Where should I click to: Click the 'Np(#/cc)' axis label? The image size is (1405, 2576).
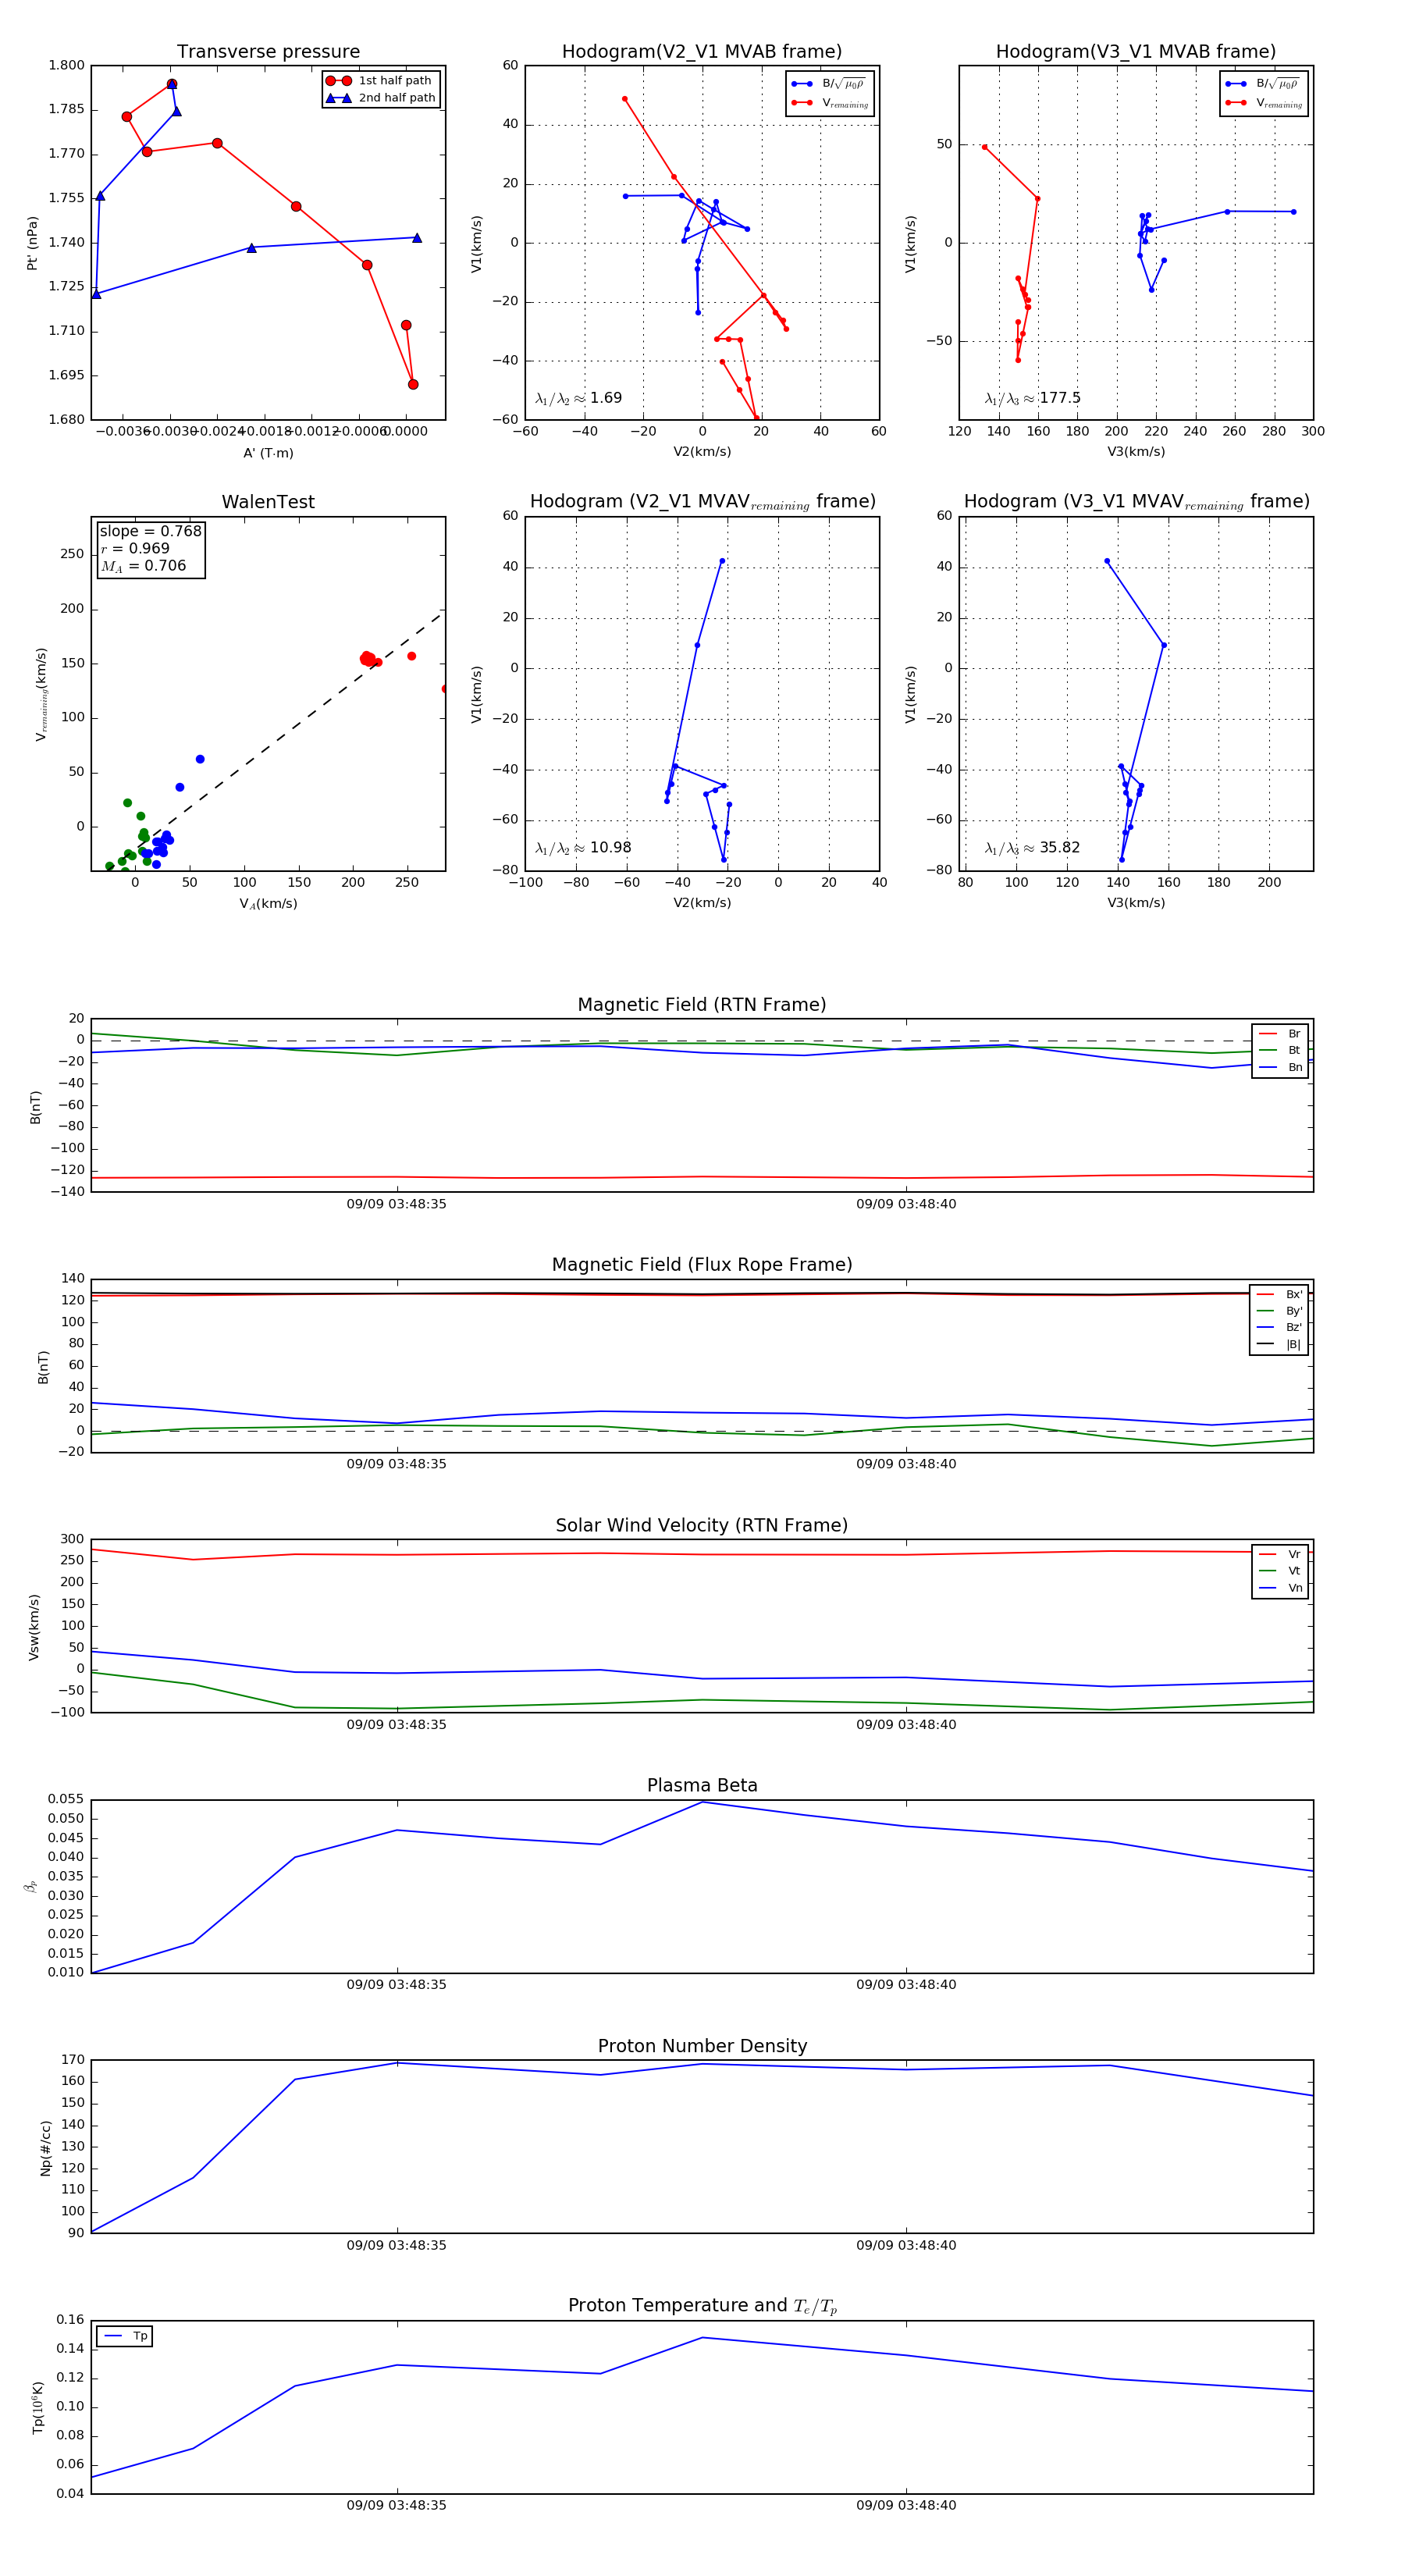(45, 2148)
